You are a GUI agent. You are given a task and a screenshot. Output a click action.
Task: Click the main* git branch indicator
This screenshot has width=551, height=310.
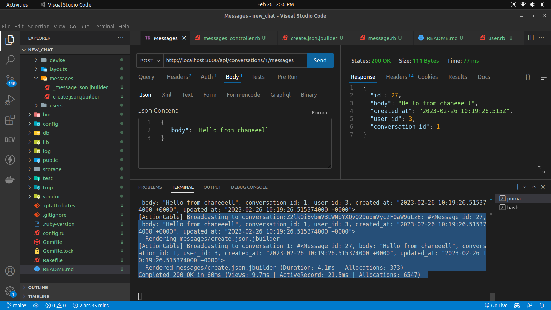[16, 306]
